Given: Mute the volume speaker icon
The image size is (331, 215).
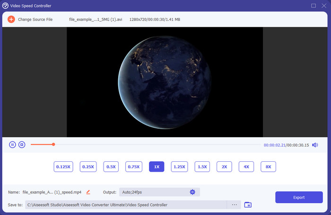Looking at the screenshot, I should 315,145.
